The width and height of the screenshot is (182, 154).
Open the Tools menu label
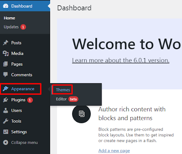16,121
